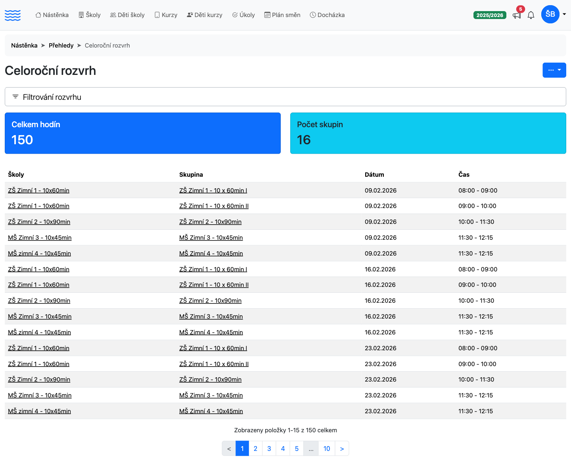Open the ŠB user avatar
The height and width of the screenshot is (462, 571).
550,14
